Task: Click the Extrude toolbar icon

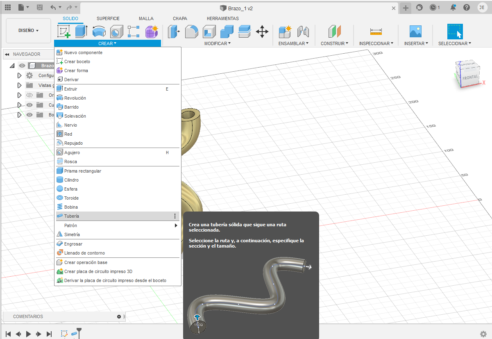Action: 82,32
